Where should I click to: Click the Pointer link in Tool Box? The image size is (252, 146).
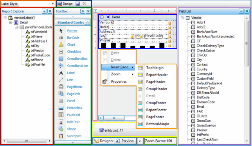(x=72, y=30)
